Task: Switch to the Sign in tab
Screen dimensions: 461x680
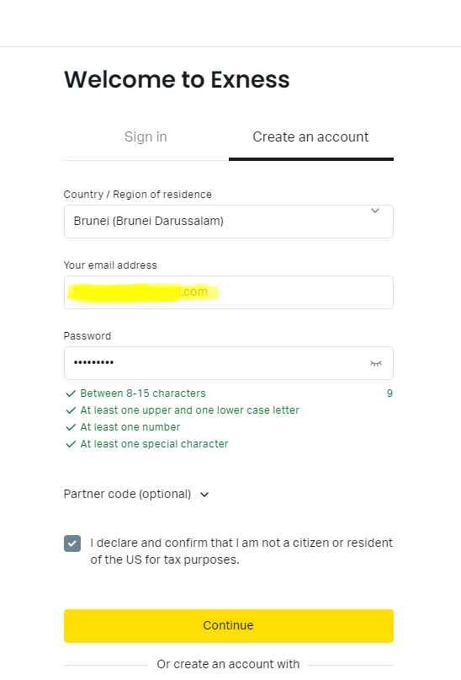Action: pos(146,137)
